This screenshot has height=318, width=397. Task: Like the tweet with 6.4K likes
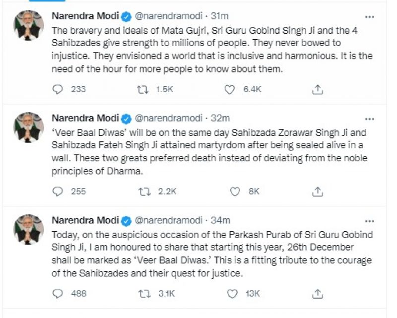[x=229, y=89]
